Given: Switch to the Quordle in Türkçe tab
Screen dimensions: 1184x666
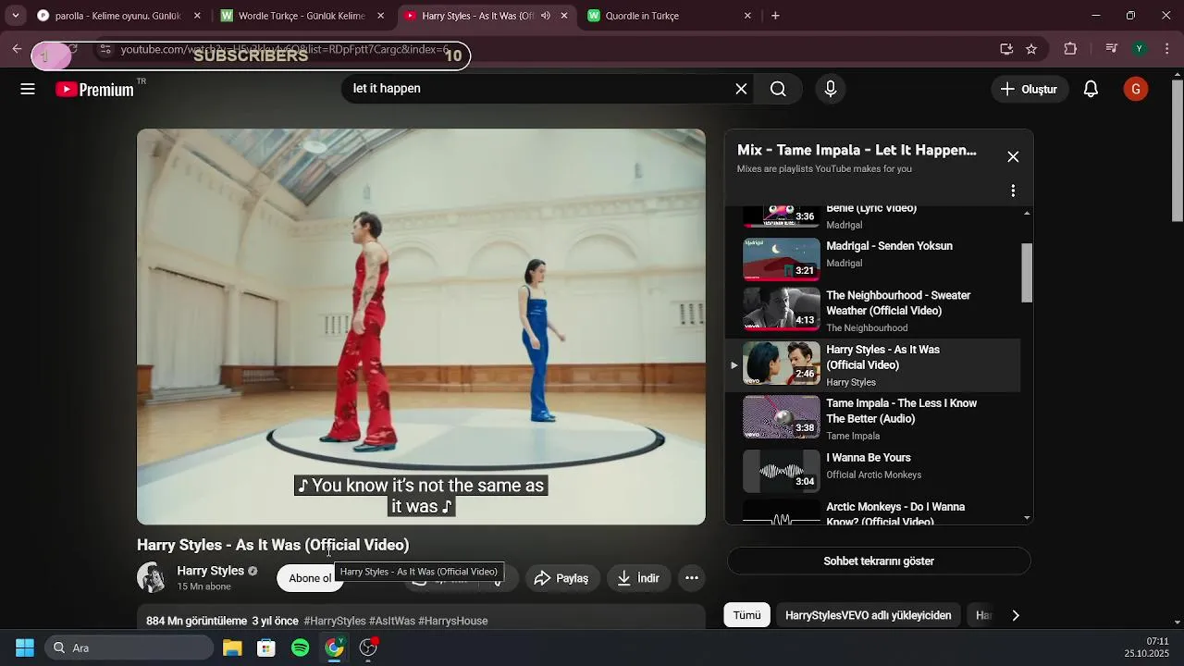Looking at the screenshot, I should coord(669,16).
